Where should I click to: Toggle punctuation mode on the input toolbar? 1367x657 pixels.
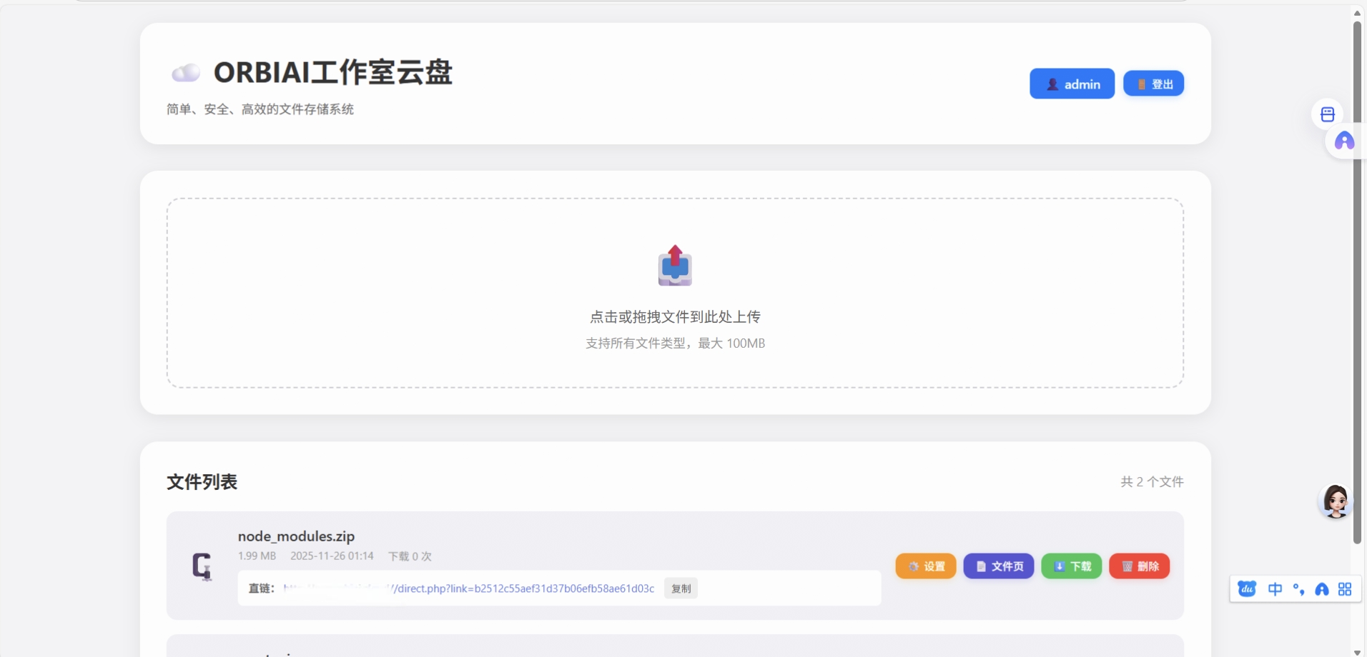[x=1299, y=588]
